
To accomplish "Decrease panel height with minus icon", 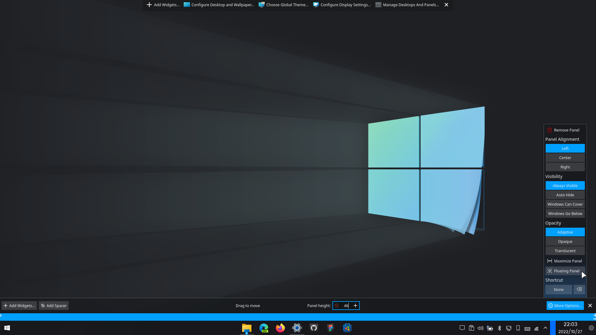I will pyautogui.click(x=337, y=306).
